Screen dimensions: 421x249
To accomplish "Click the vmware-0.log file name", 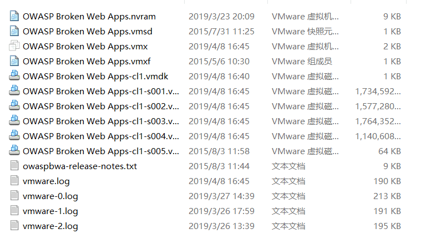I will [x=50, y=196].
